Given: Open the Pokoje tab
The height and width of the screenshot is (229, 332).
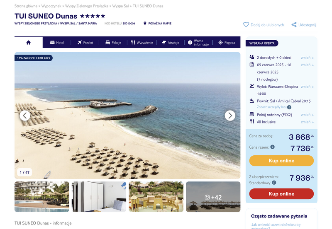Looking at the screenshot, I should tap(113, 43).
